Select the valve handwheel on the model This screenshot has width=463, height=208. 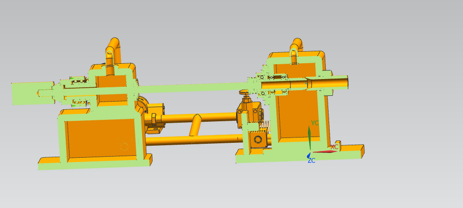pos(244,93)
